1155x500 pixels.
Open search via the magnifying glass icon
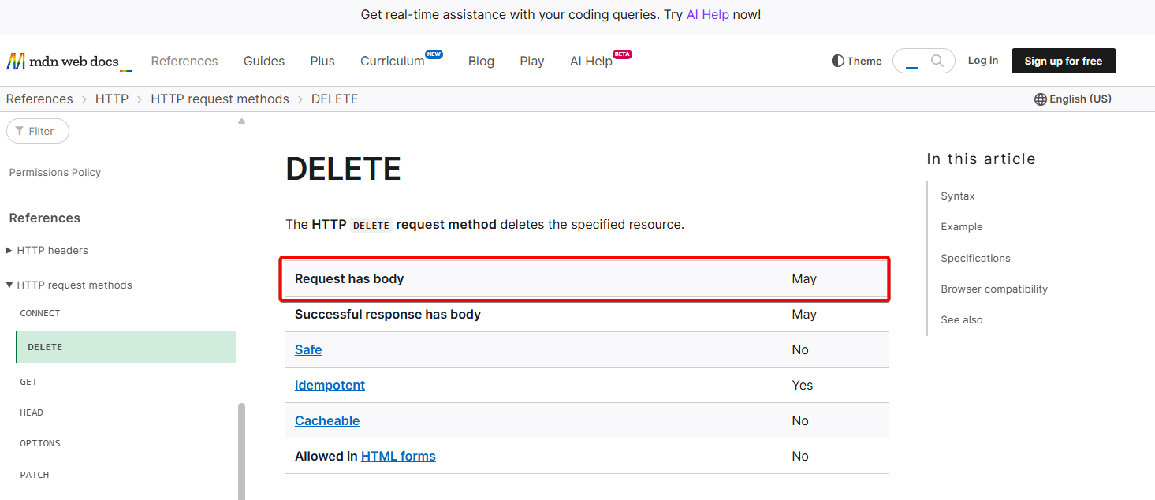tap(937, 60)
